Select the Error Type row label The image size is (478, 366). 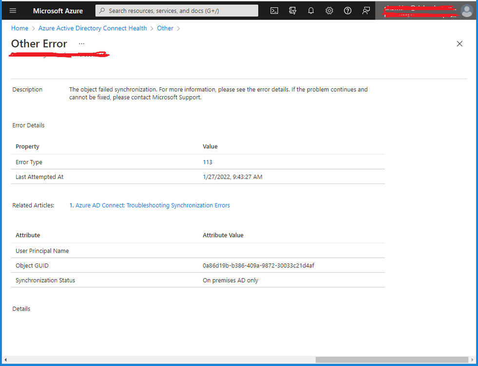coord(29,162)
